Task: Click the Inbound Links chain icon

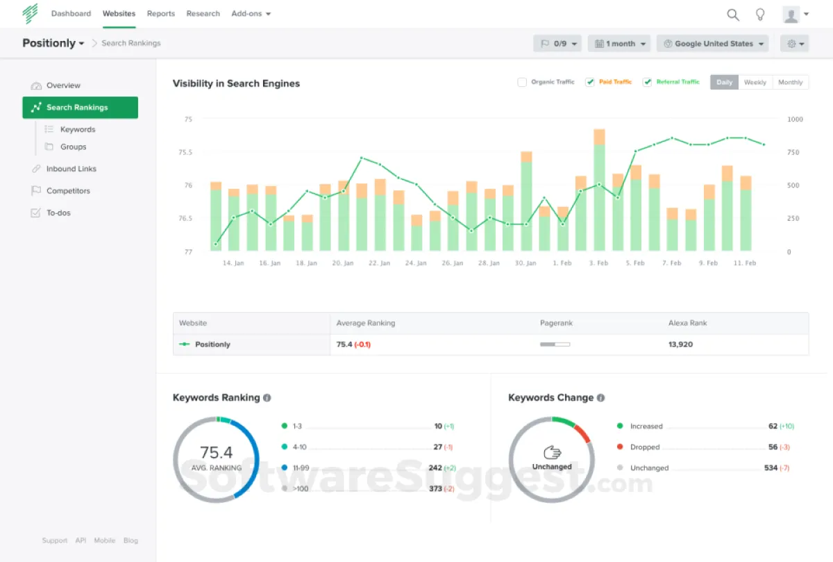Action: coord(36,169)
